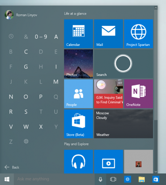The height and width of the screenshot is (185, 166).
Task: Jump to recent apps clock icon
Action: point(11,36)
